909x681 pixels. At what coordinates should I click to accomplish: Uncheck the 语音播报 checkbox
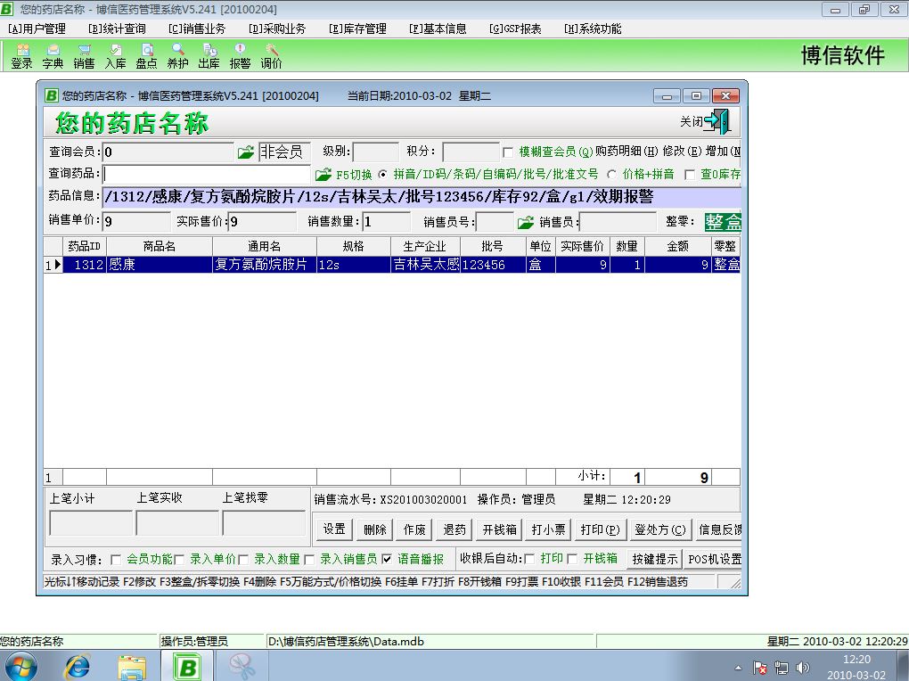(386, 560)
